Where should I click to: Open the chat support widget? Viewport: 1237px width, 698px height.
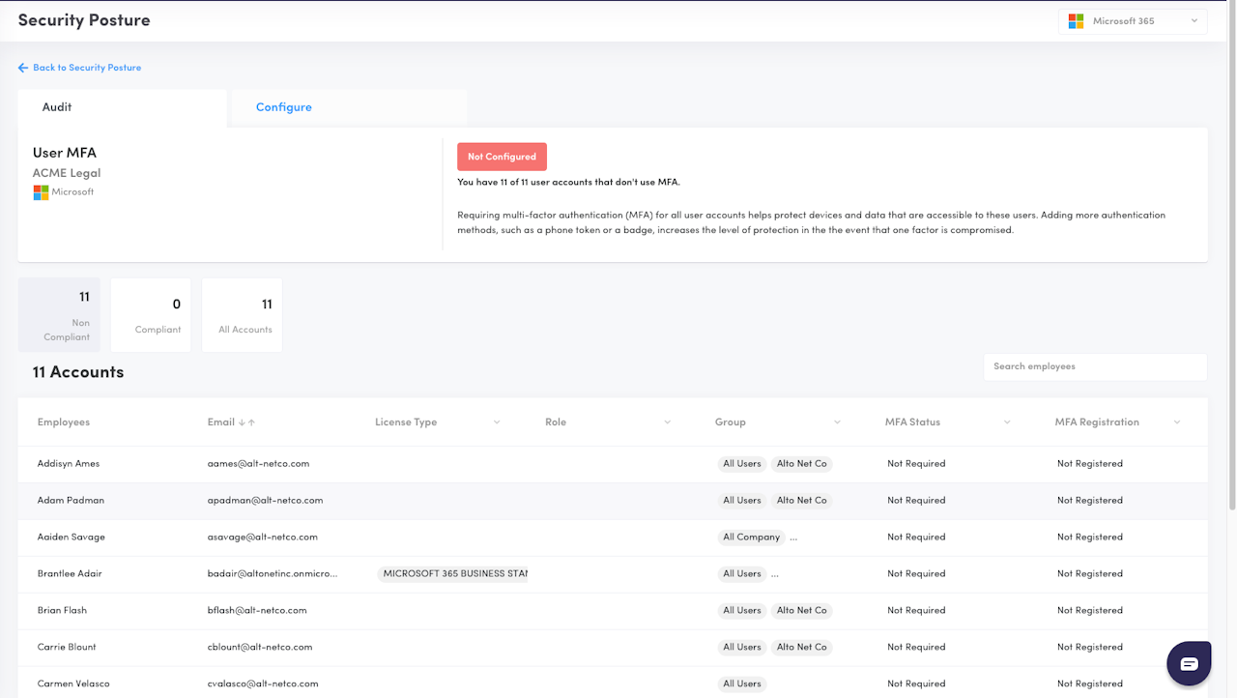[x=1189, y=663]
